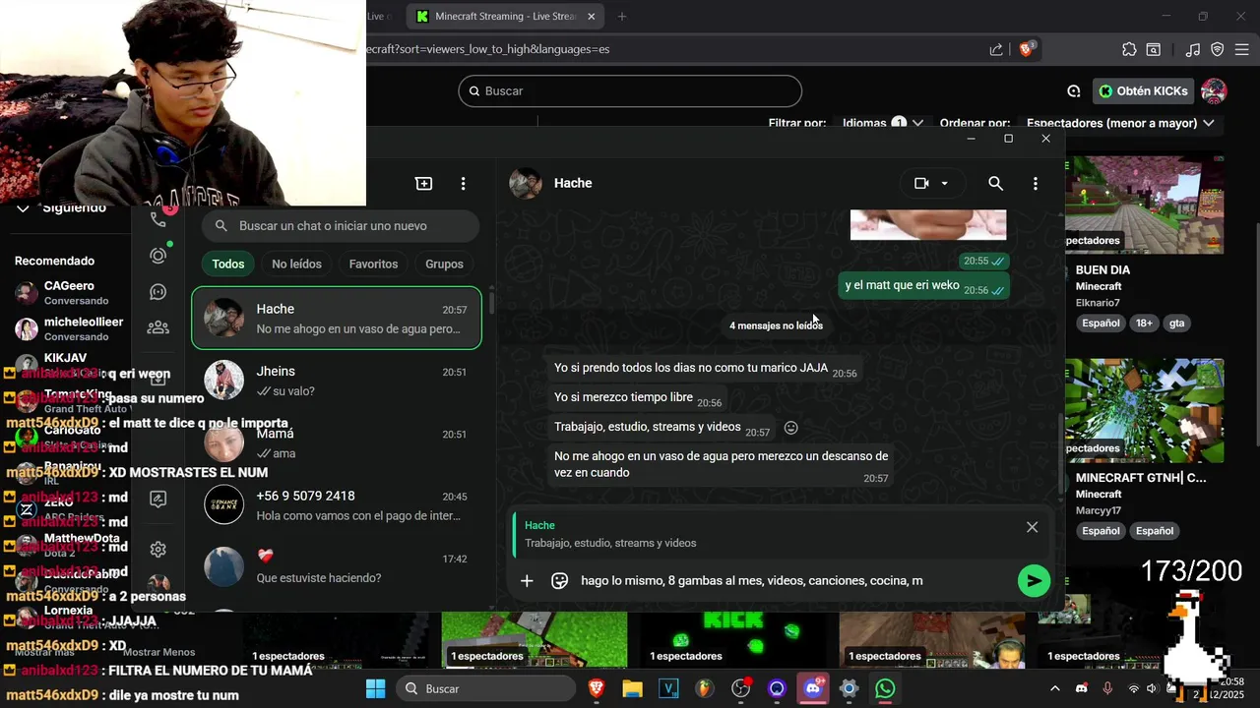
Task: Start a new chat with the plus icon
Action: [423, 183]
